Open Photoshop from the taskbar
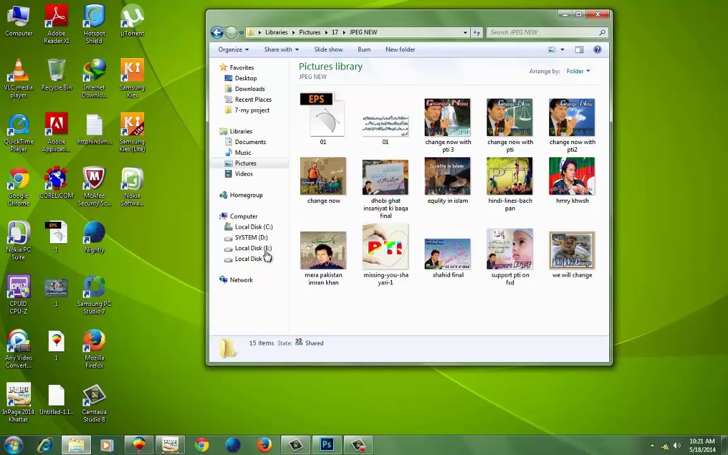The image size is (728, 455). (327, 445)
